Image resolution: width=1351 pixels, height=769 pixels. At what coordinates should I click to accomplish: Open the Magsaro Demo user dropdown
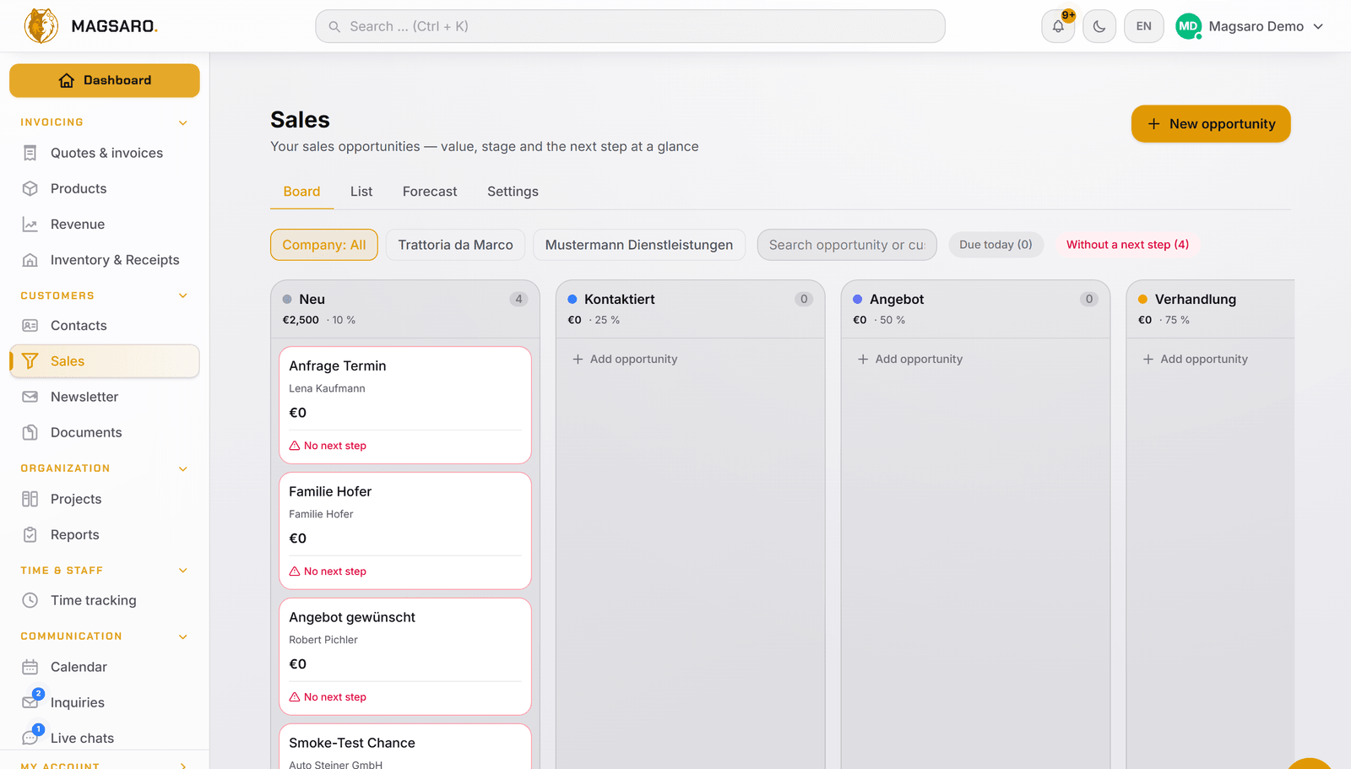point(1250,26)
